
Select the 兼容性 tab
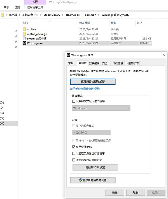click(83, 63)
